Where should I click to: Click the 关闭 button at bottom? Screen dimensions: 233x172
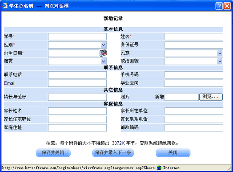coord(173,153)
